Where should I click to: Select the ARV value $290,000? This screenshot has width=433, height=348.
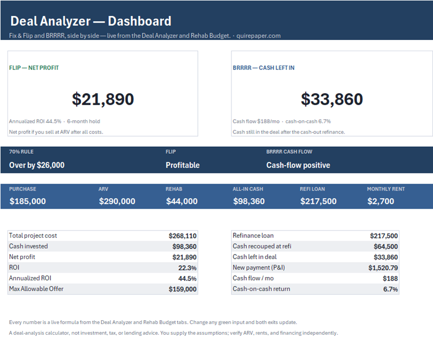pos(117,201)
